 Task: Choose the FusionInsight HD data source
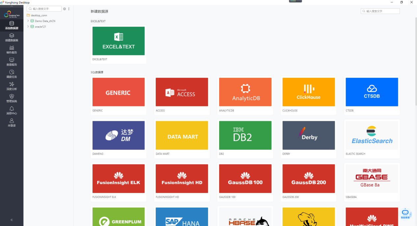click(182, 182)
